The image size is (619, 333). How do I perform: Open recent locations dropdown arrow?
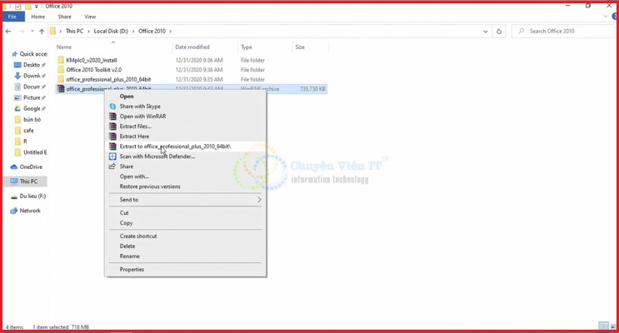32,31
